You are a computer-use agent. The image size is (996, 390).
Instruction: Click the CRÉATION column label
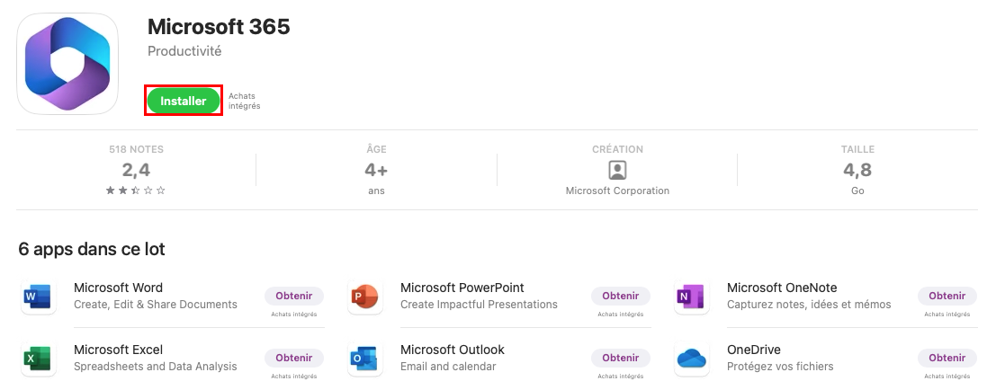click(617, 150)
